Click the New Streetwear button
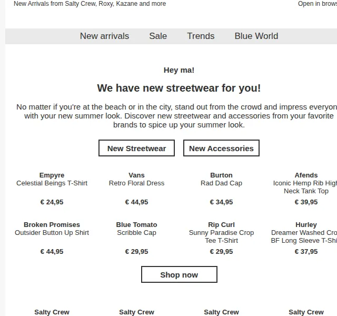The height and width of the screenshot is (316, 337). tap(137, 148)
